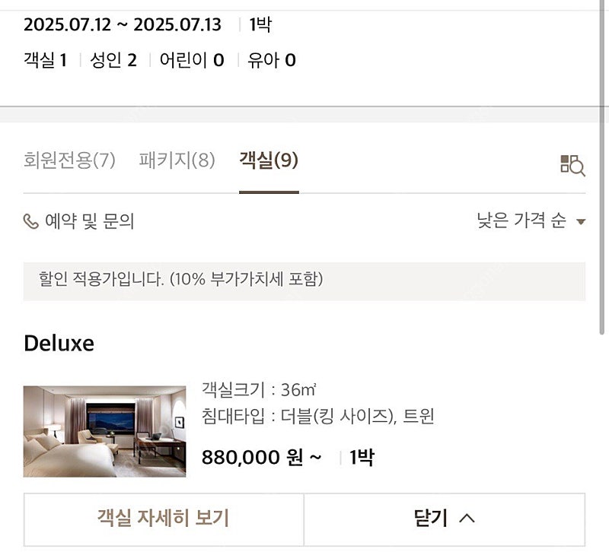Click the Deluxe room heading
Screen dimensions: 609x552
pos(59,344)
